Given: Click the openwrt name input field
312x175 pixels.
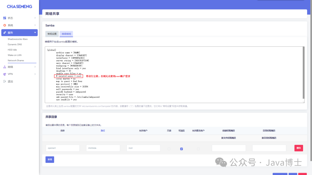Looking at the screenshot, I should coord(62,148).
